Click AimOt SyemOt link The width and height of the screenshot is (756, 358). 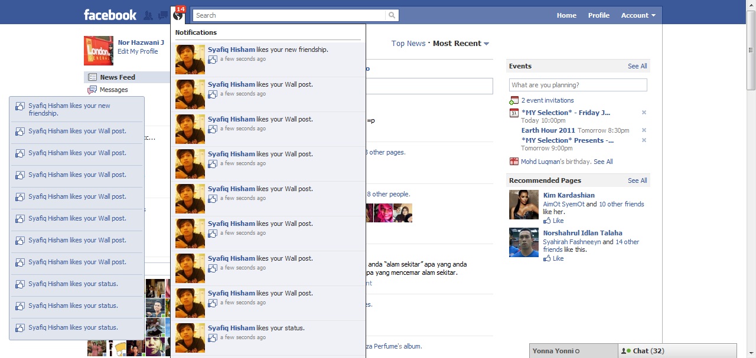click(x=564, y=204)
